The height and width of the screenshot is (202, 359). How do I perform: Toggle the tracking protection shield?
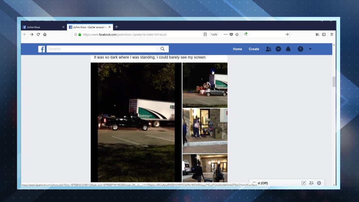(x=231, y=34)
